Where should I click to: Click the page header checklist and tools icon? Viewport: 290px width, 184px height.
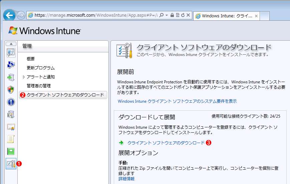coord(124,50)
